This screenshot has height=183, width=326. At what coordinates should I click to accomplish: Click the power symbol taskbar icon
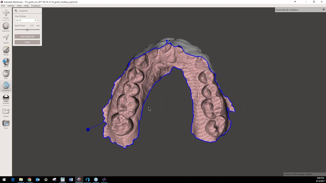point(46,180)
